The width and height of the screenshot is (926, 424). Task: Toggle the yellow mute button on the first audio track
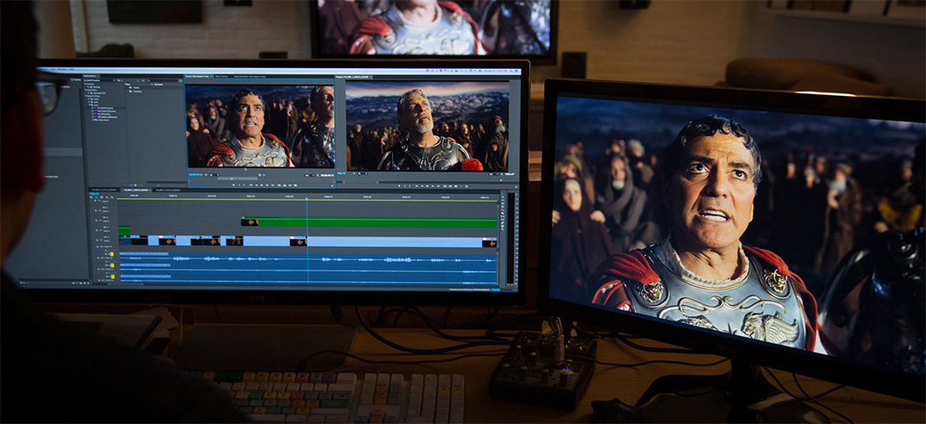pos(111,254)
